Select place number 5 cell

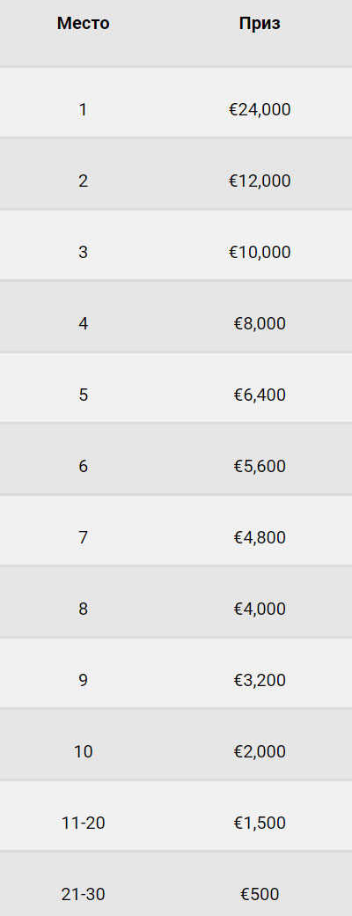83,395
